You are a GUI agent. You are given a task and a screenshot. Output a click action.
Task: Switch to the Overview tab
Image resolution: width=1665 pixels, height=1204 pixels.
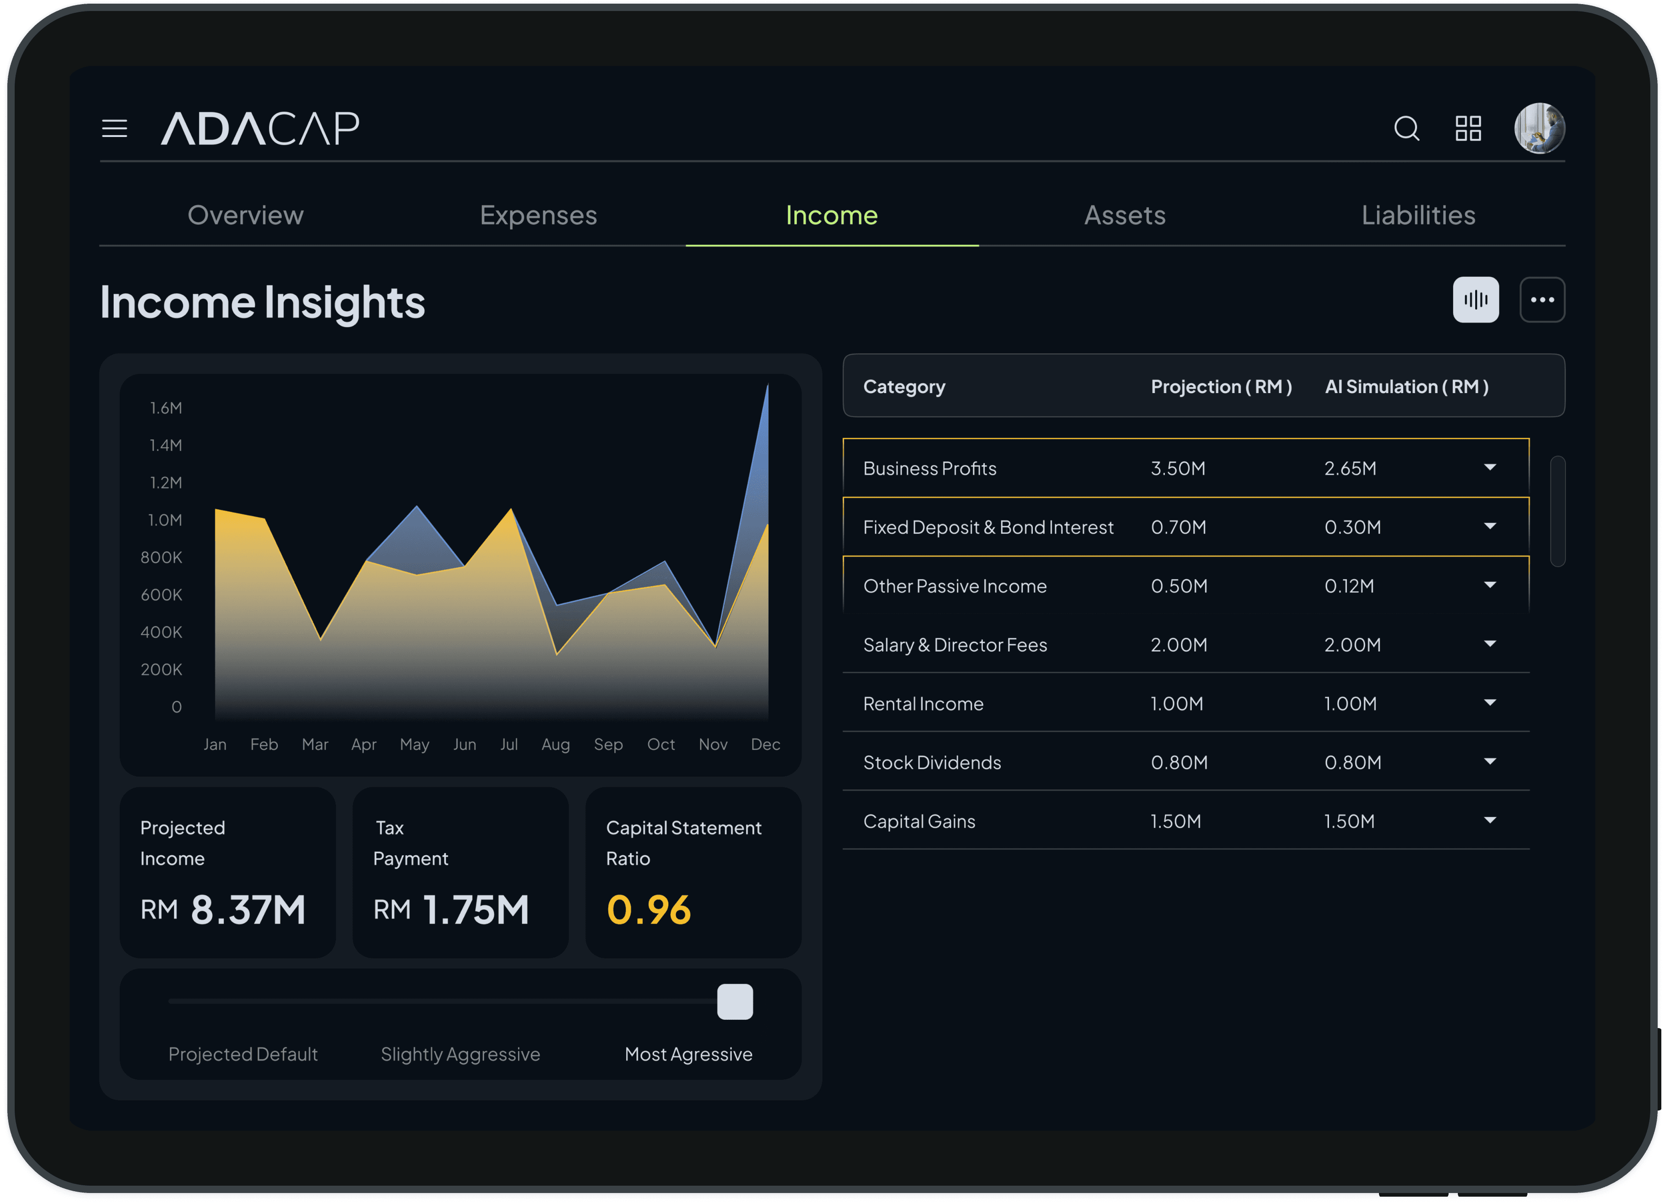click(245, 215)
